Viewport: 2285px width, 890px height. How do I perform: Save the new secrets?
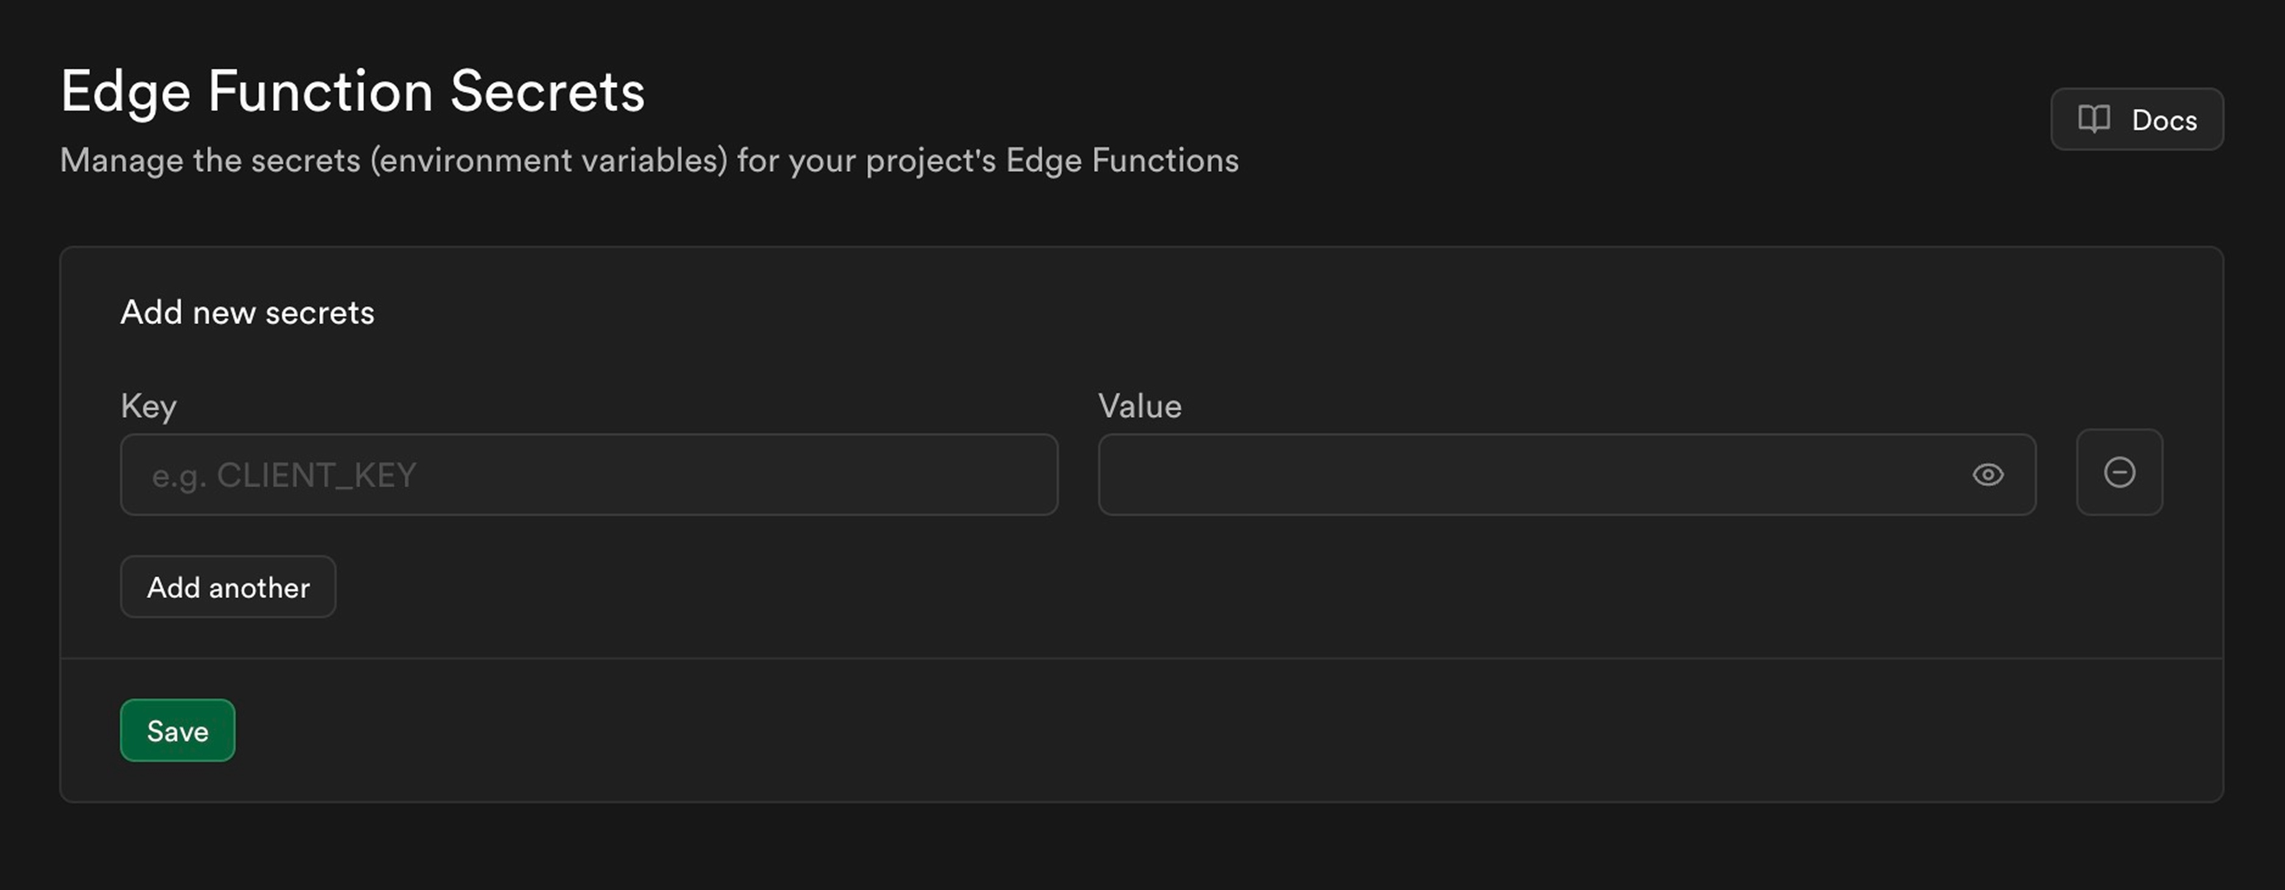tap(177, 731)
